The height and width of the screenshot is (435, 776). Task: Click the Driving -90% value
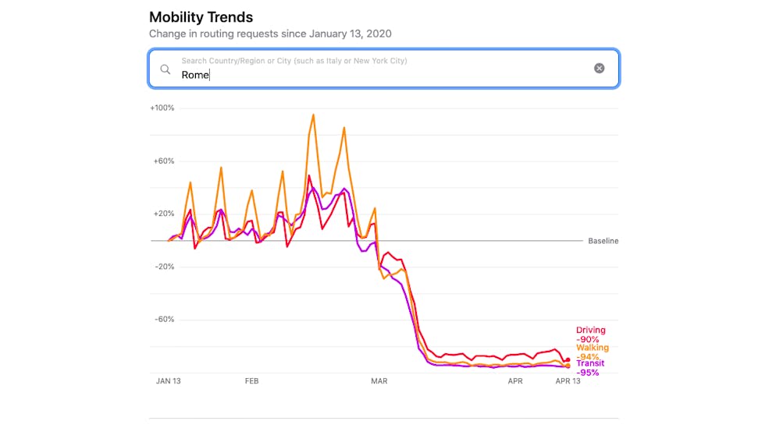[x=587, y=340]
